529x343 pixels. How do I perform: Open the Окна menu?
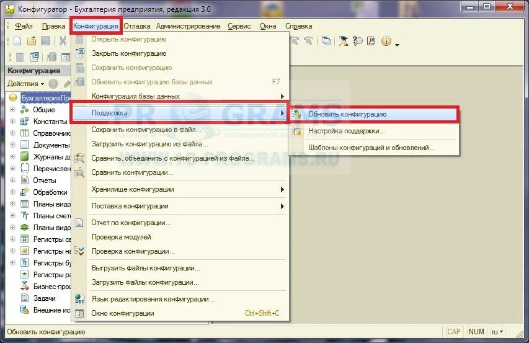268,26
